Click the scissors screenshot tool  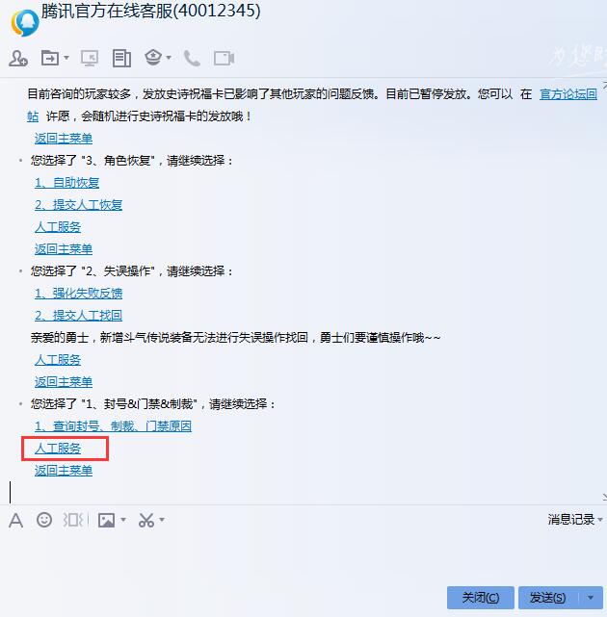(x=146, y=520)
